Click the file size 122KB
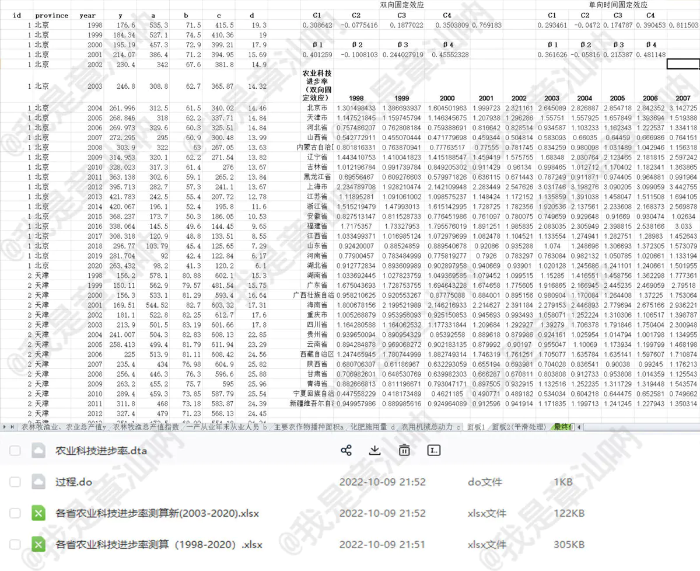The image size is (700, 571). click(x=569, y=513)
